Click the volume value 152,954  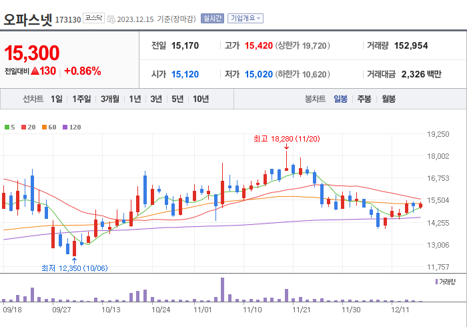pyautogui.click(x=411, y=45)
